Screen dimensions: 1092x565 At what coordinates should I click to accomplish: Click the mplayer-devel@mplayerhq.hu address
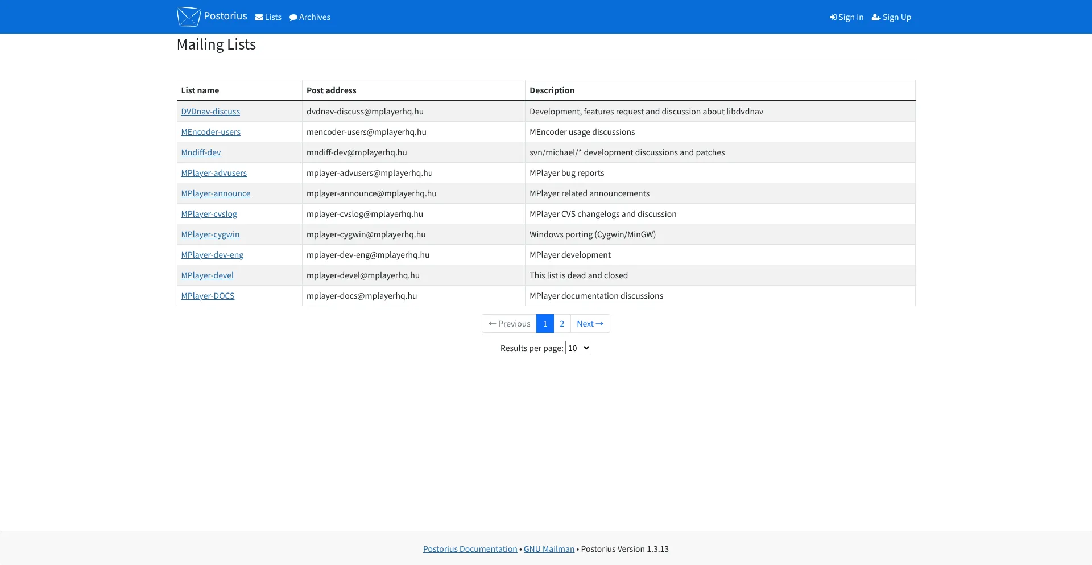click(x=363, y=275)
